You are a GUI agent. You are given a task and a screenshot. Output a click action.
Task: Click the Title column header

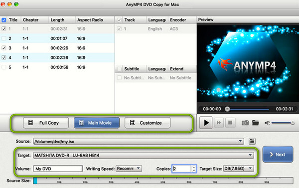(x=13, y=20)
